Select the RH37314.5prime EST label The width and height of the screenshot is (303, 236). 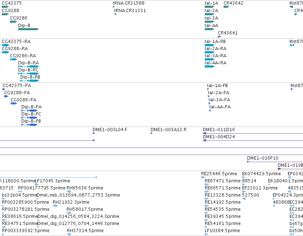click(85, 231)
